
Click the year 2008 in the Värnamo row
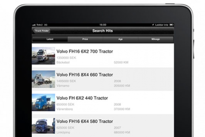[x=117, y=81]
